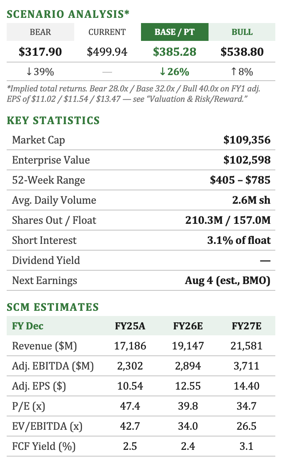Click the Enterprise Value row label
282x461 pixels.
[x=51, y=160]
